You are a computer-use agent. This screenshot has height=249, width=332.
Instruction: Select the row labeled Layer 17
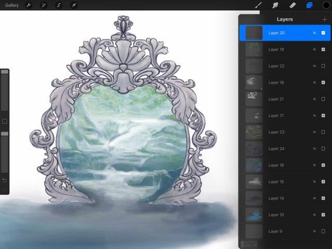285,115
